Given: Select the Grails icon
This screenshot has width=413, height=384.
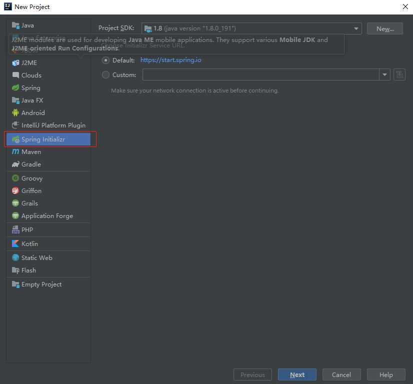Looking at the screenshot, I should pos(15,203).
